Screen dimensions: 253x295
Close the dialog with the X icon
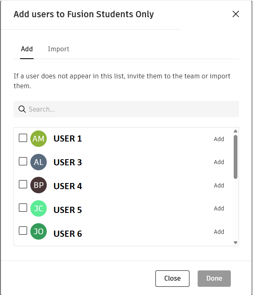(x=236, y=14)
